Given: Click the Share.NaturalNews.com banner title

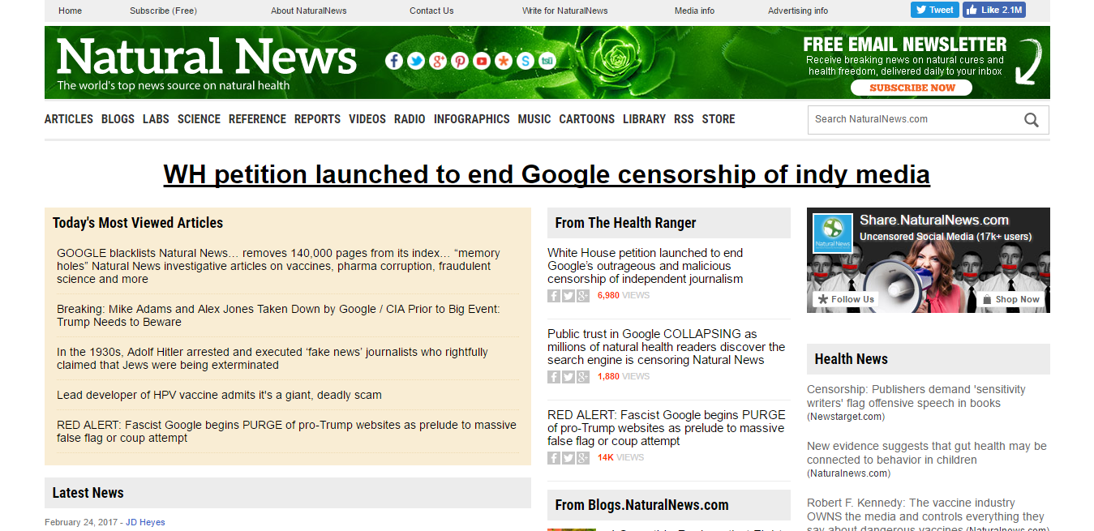Looking at the screenshot, I should (934, 220).
